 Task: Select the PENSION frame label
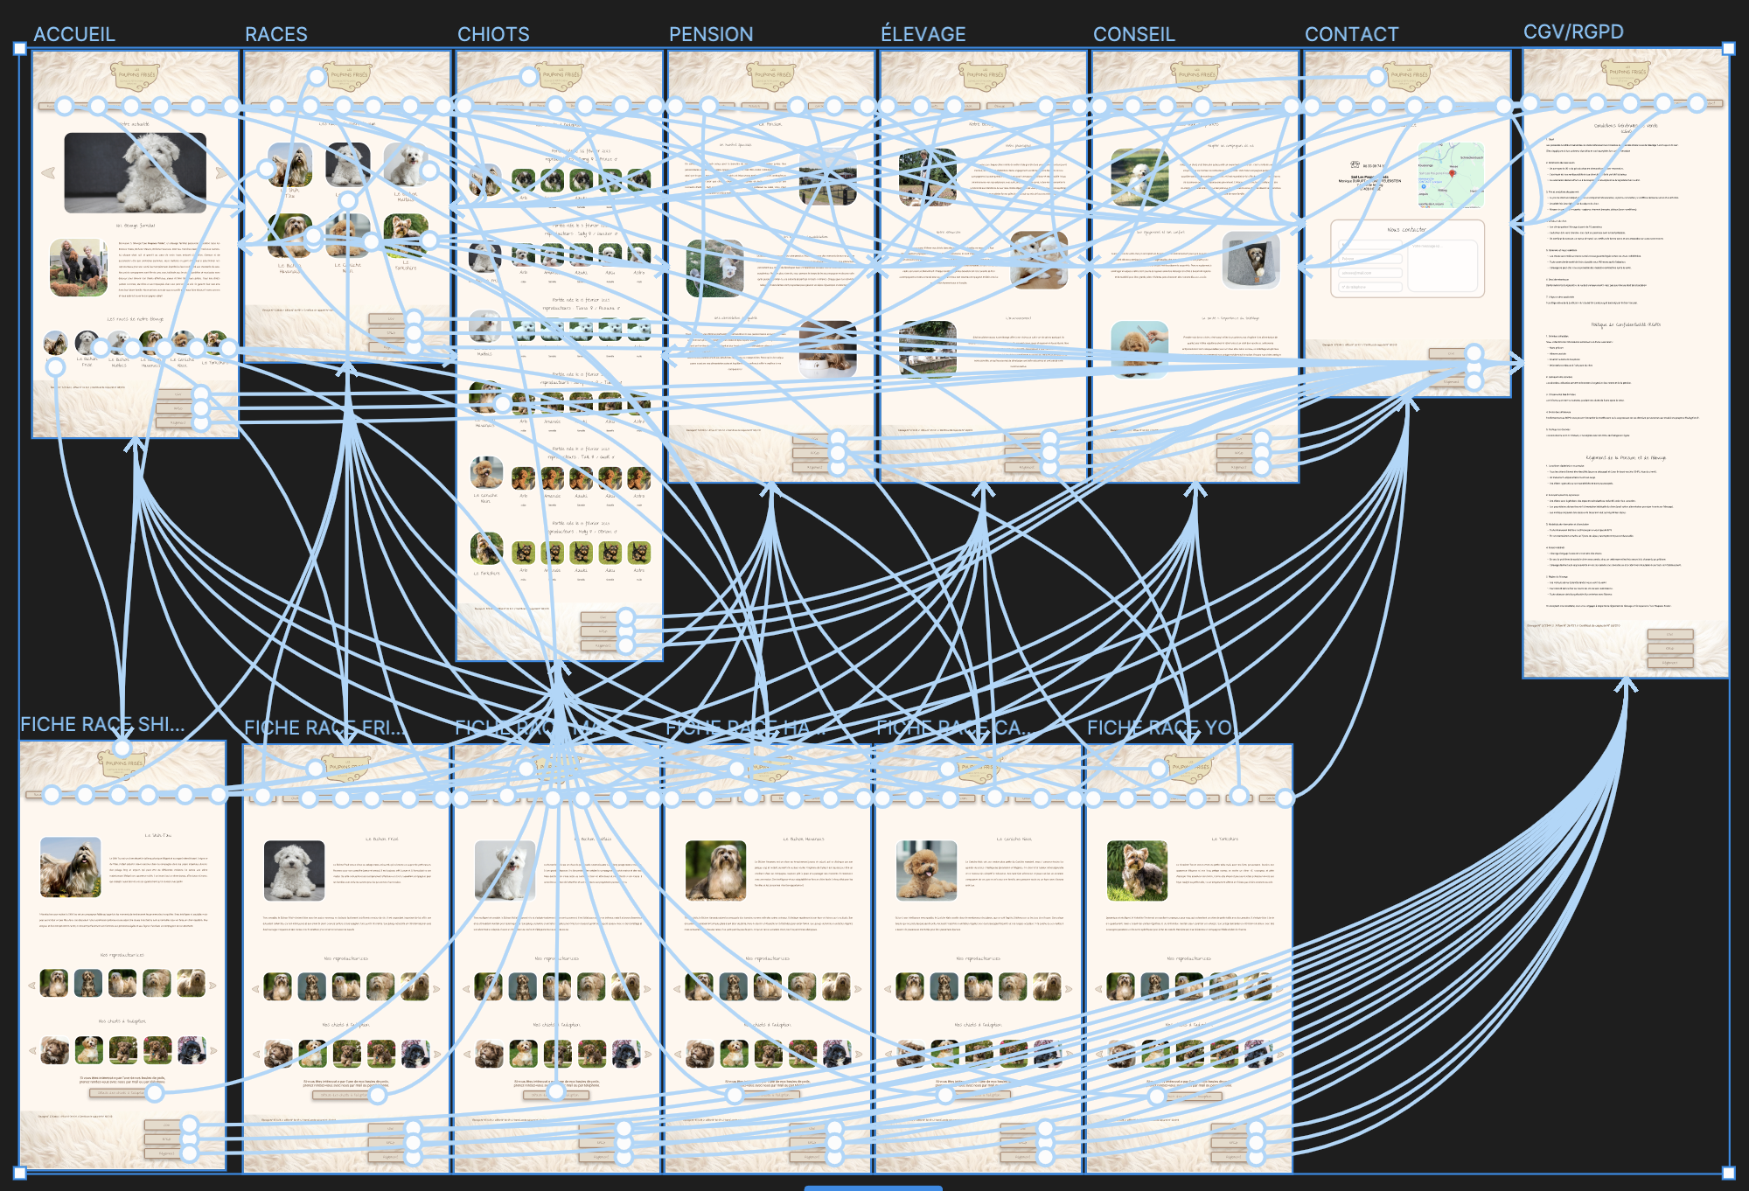pos(711,34)
